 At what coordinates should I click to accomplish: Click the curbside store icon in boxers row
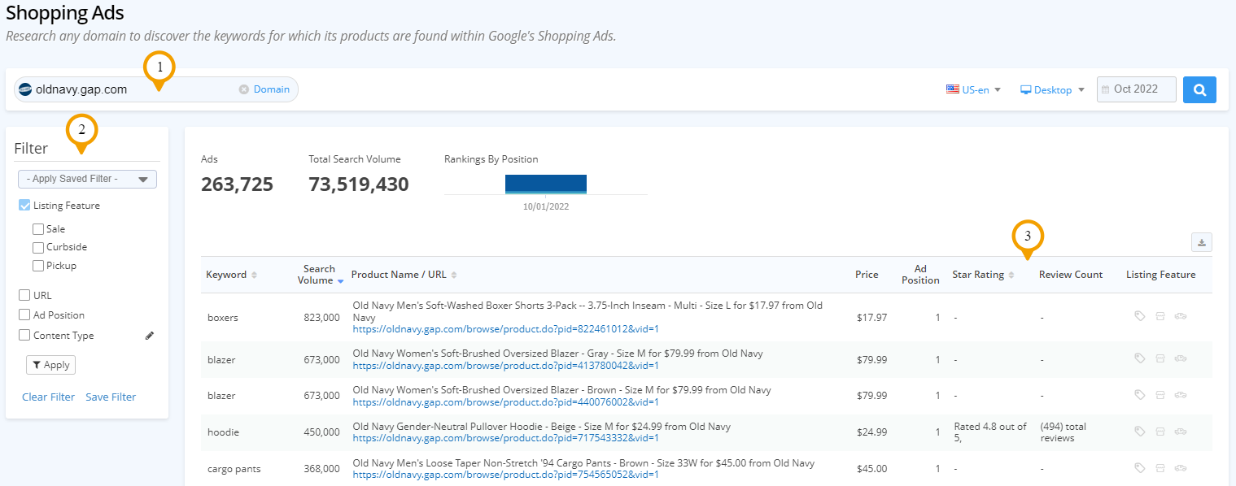pos(1160,316)
